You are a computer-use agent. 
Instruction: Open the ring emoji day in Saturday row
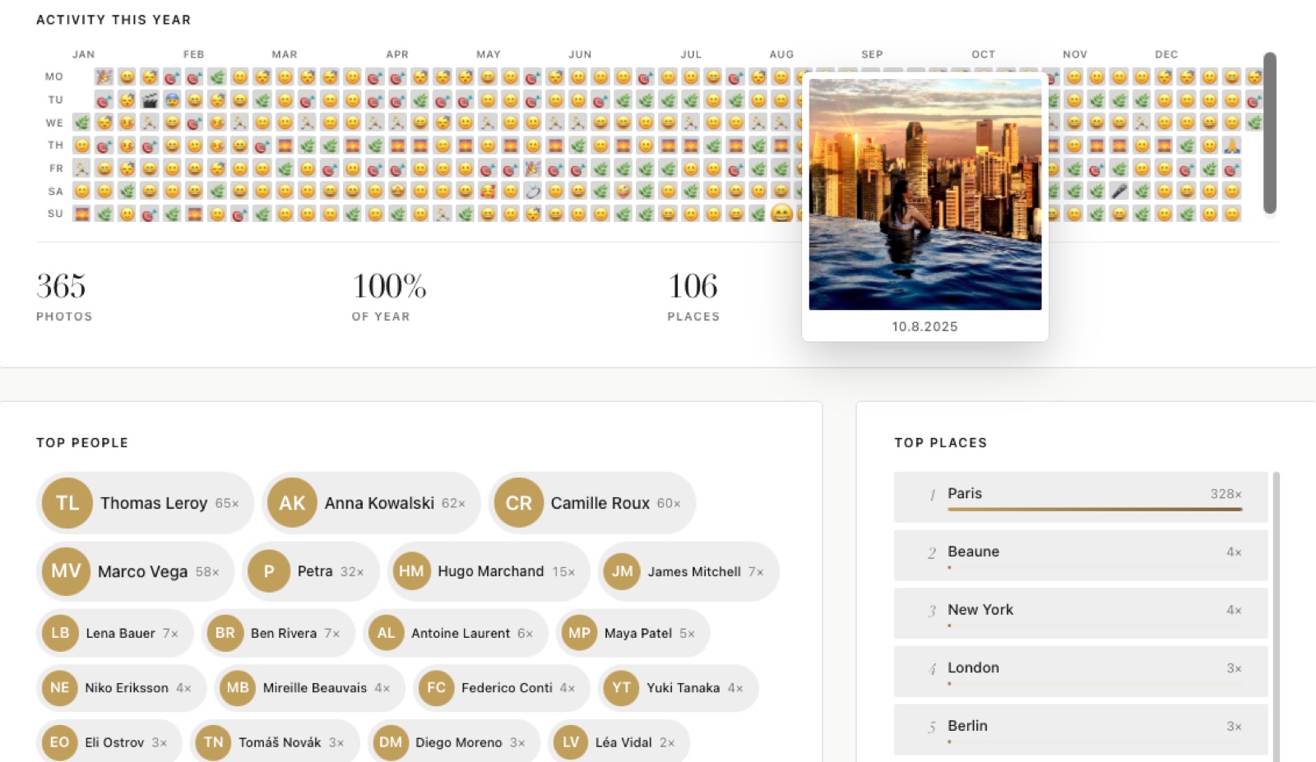533,192
